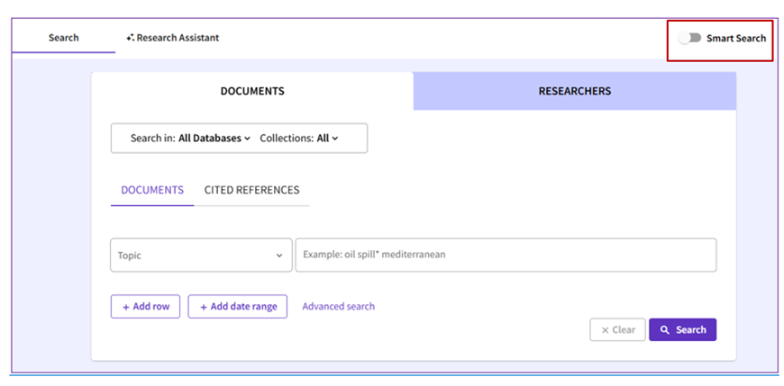Click the plus icon on Add row
This screenshot has height=386, width=784.
(x=125, y=307)
